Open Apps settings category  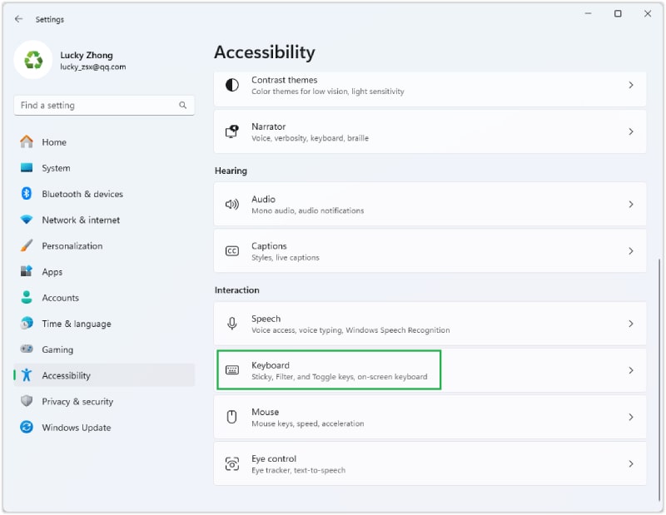click(105, 271)
